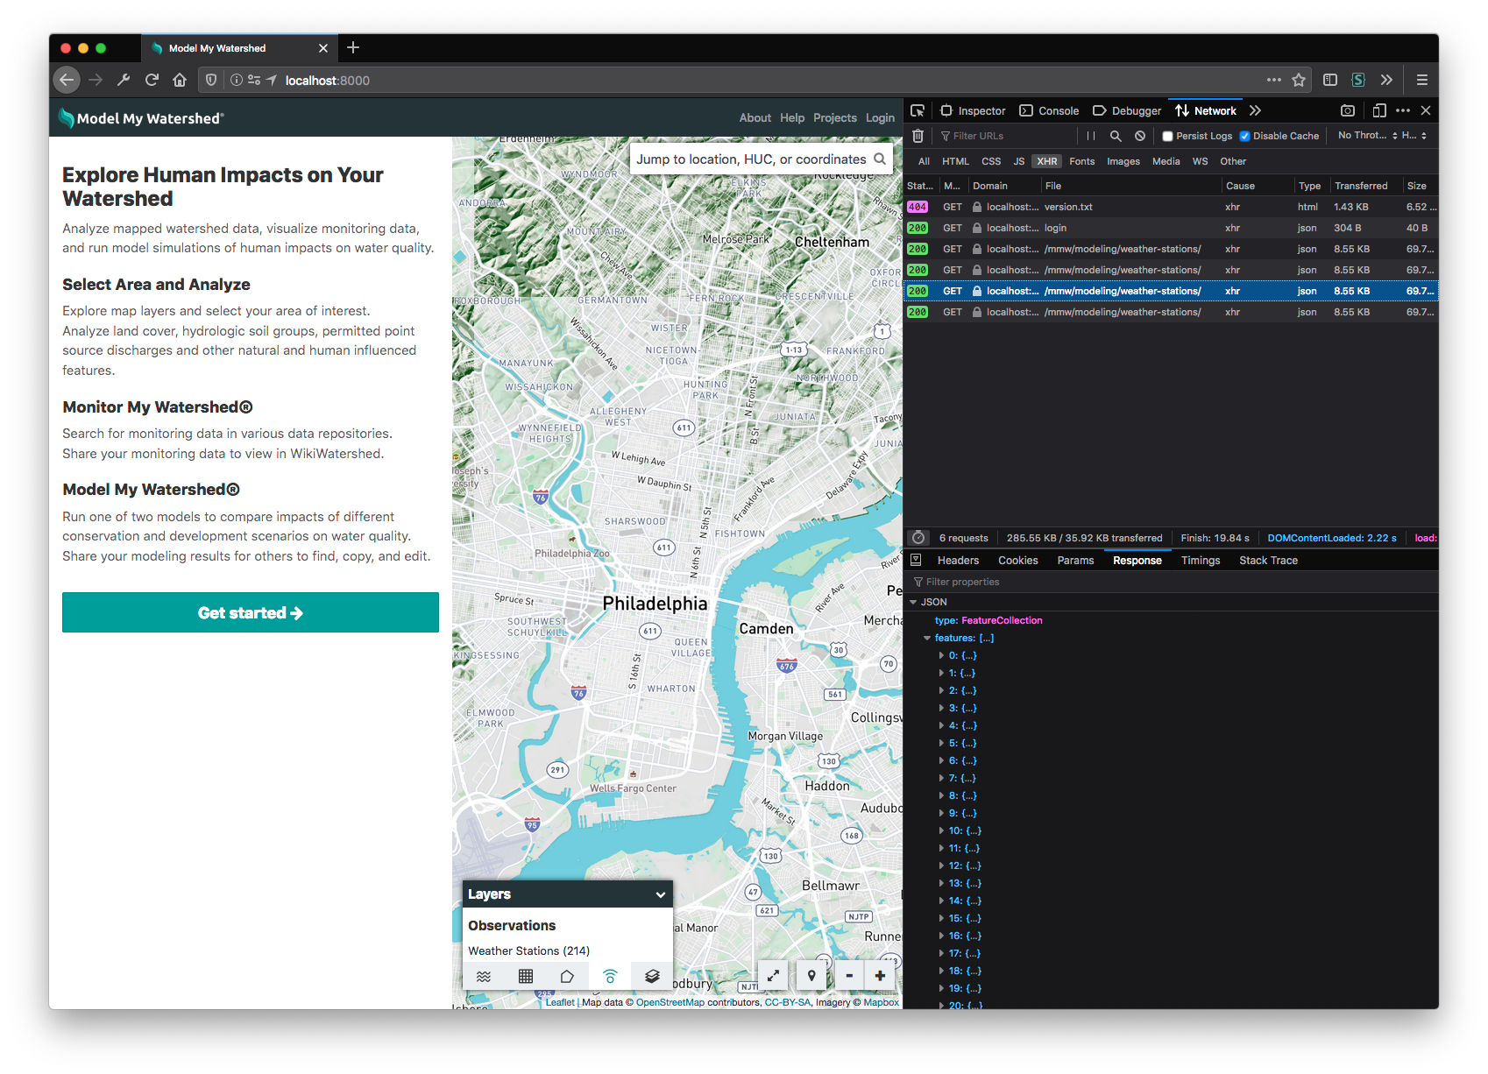Collapse the features array node
This screenshot has height=1074, width=1488.
[x=927, y=638]
